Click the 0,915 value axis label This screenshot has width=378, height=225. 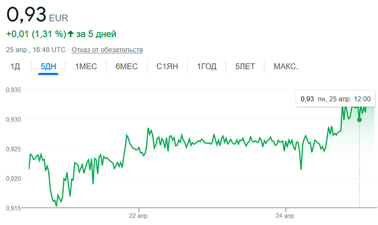click(12, 208)
